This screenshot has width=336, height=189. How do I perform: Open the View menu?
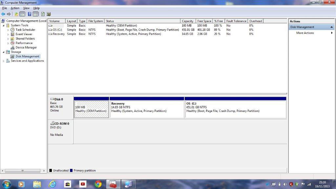(x=26, y=8)
